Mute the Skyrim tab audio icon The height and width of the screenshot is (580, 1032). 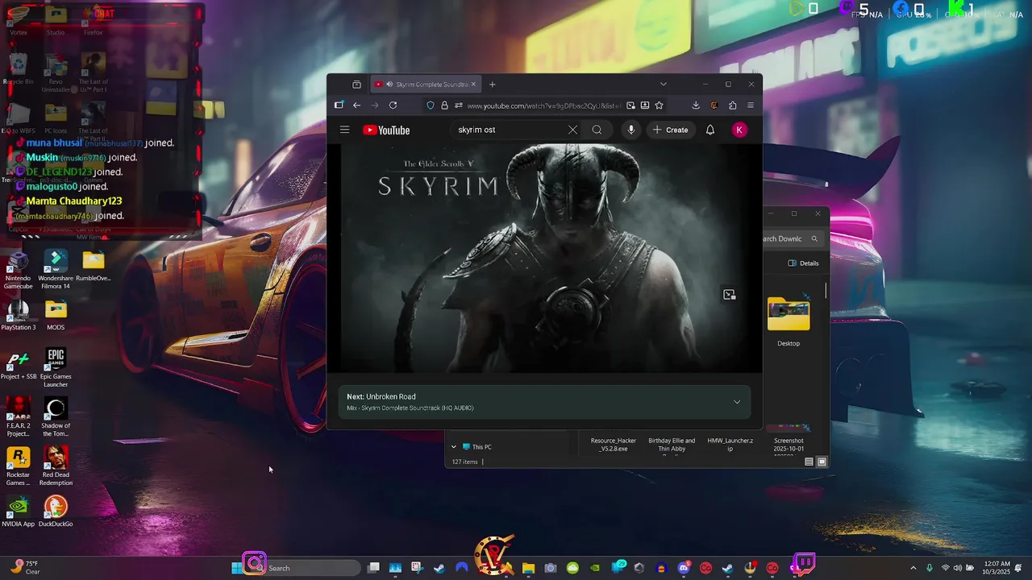click(389, 85)
